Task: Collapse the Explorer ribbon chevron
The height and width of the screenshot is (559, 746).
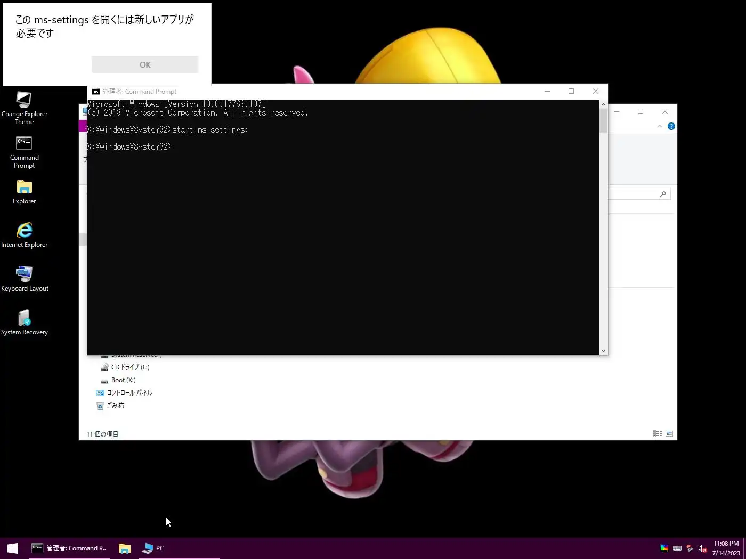Action: click(660, 126)
